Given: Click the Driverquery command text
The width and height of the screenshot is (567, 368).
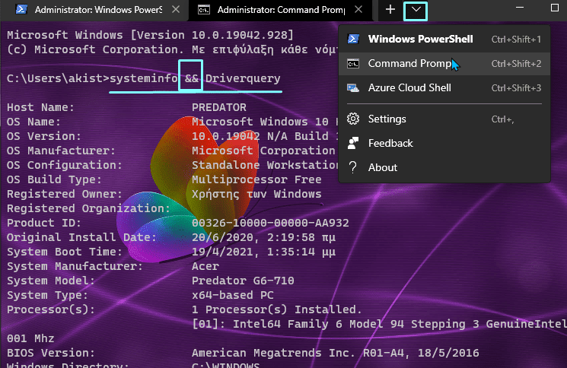Looking at the screenshot, I should coord(243,79).
